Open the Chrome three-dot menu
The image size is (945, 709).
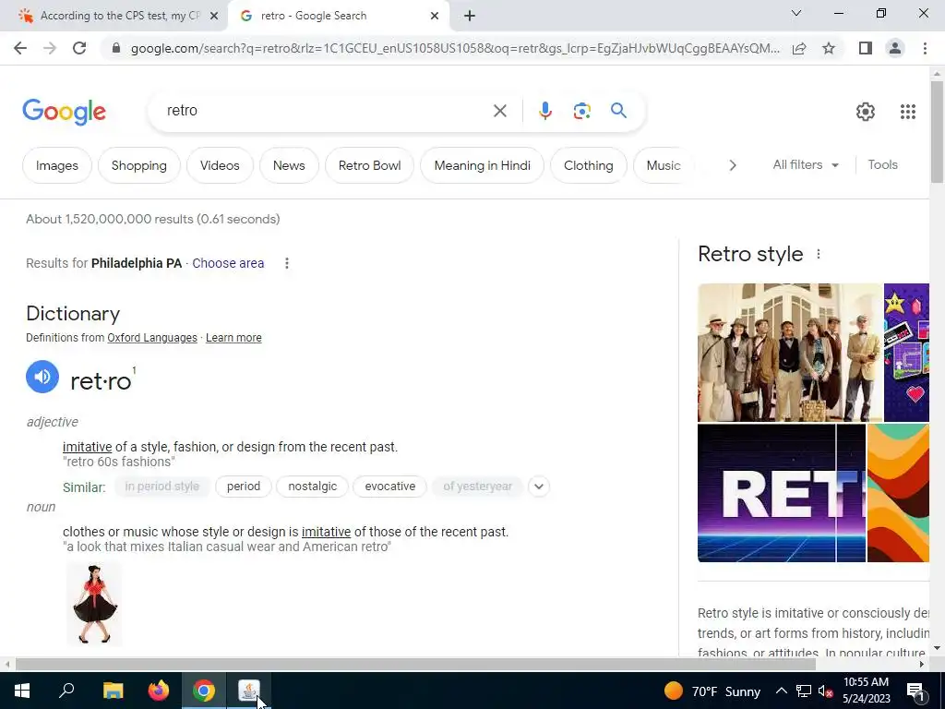coord(925,48)
